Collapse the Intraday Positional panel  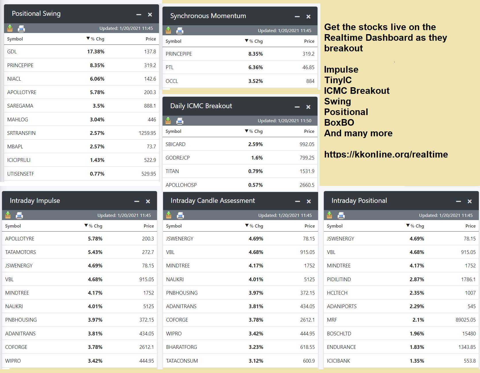pyautogui.click(x=458, y=201)
